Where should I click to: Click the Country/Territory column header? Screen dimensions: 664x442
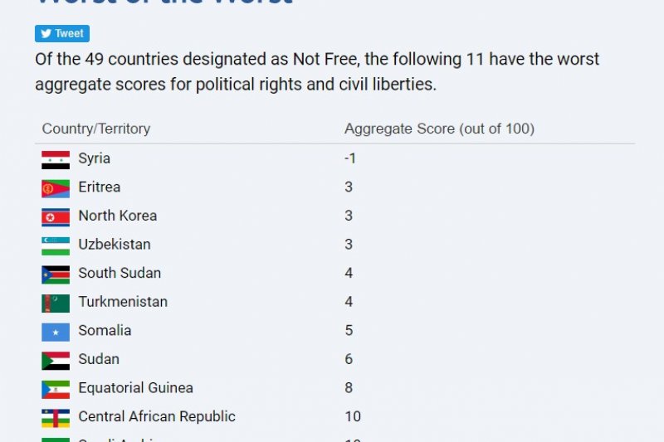click(x=96, y=129)
